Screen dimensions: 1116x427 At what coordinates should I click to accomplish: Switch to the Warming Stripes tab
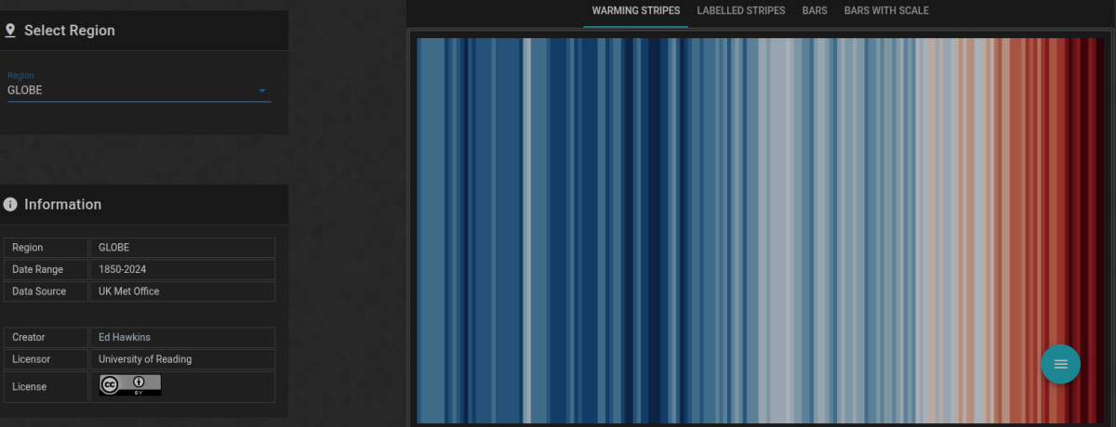[636, 11]
